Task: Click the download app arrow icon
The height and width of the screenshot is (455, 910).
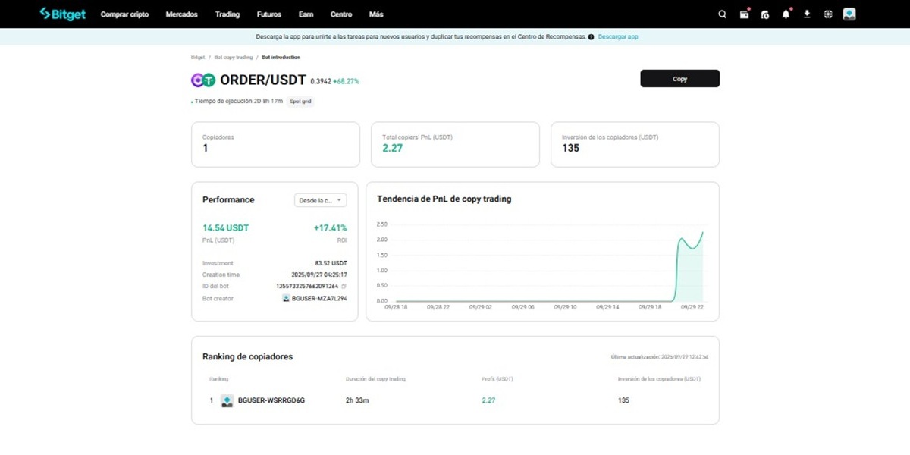Action: click(x=807, y=14)
